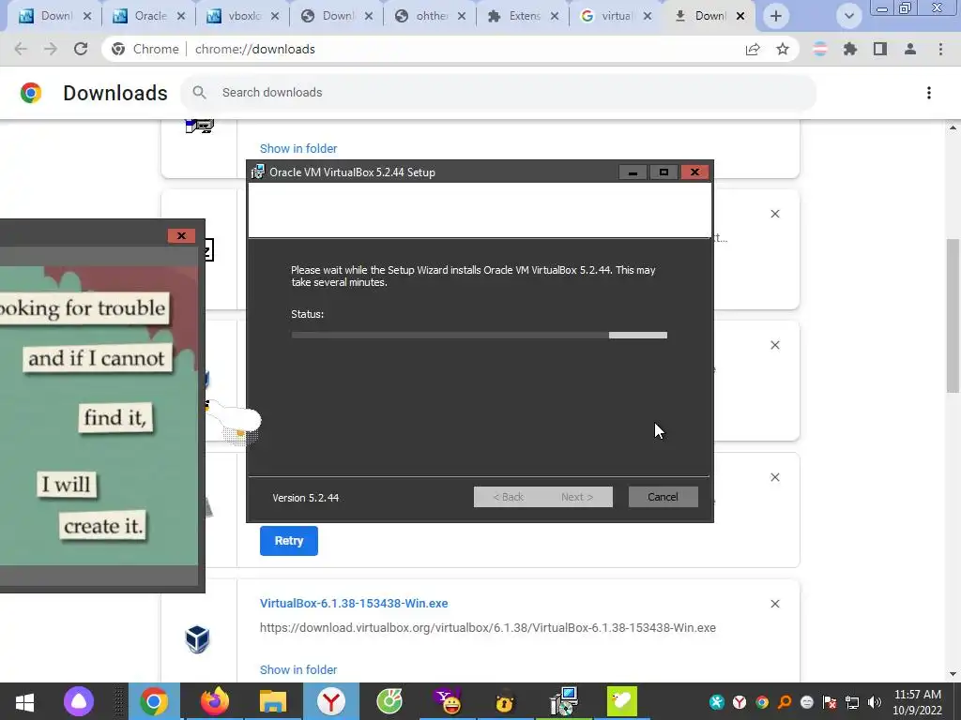Screen dimensions: 961x720
Task: Open File Explorer from the taskbar
Action: (273, 701)
